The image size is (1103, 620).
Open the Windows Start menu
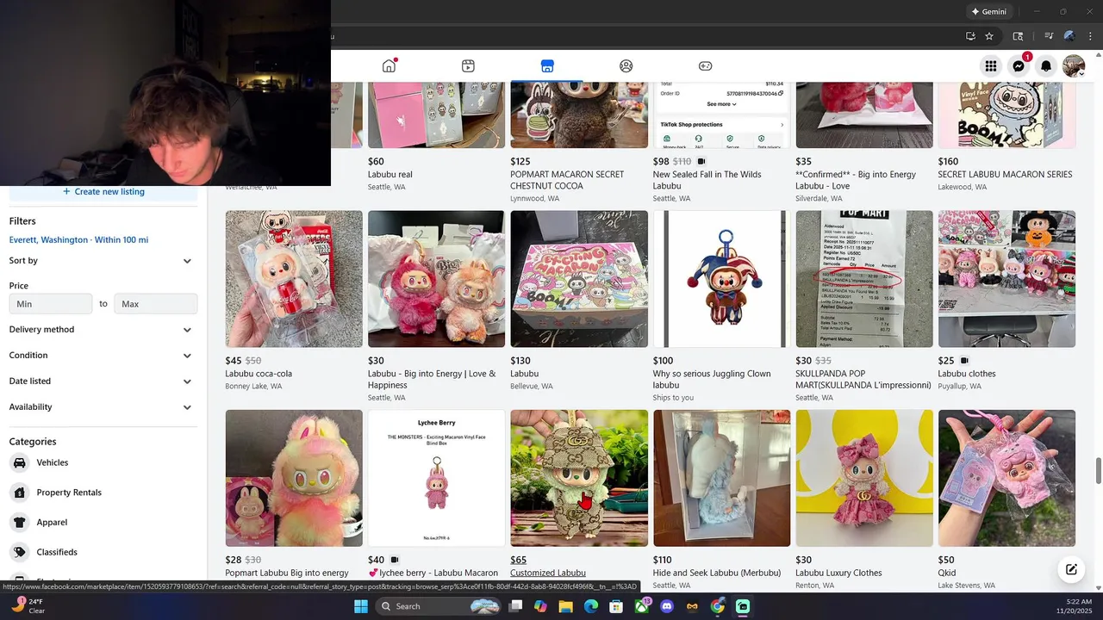(361, 606)
